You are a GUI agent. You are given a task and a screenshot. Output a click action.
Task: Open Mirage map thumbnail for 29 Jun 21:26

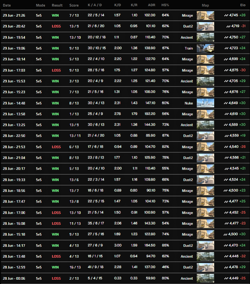205,16
